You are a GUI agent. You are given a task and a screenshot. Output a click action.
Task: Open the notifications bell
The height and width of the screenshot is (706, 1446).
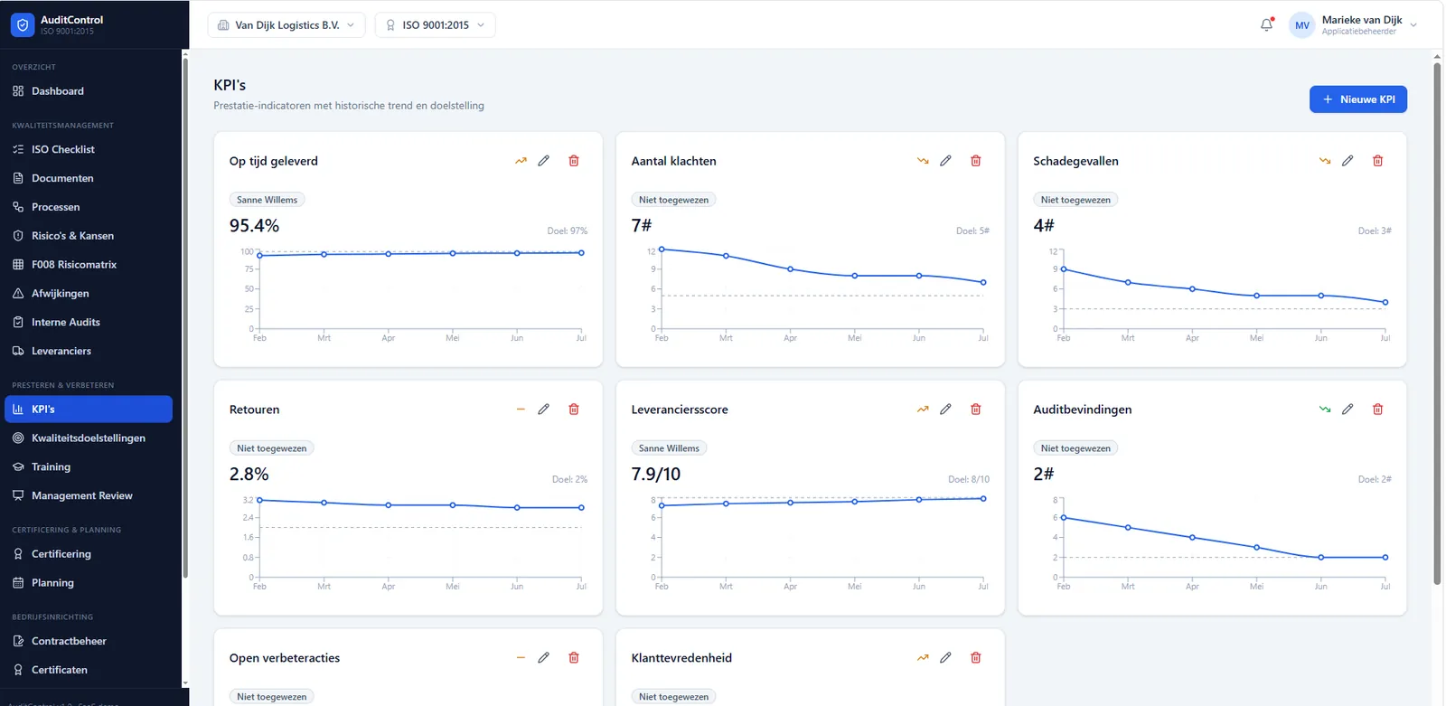[x=1267, y=24]
